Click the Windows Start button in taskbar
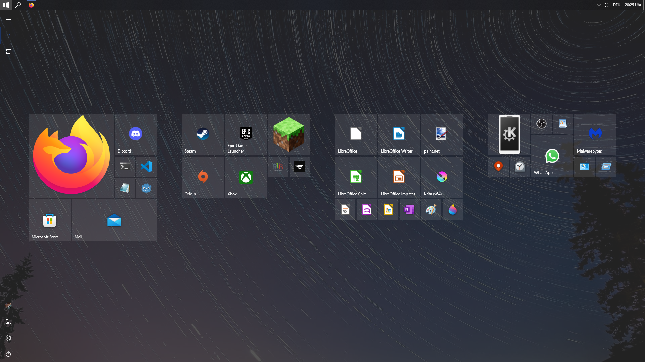Screen dimensions: 645x362 point(6,5)
